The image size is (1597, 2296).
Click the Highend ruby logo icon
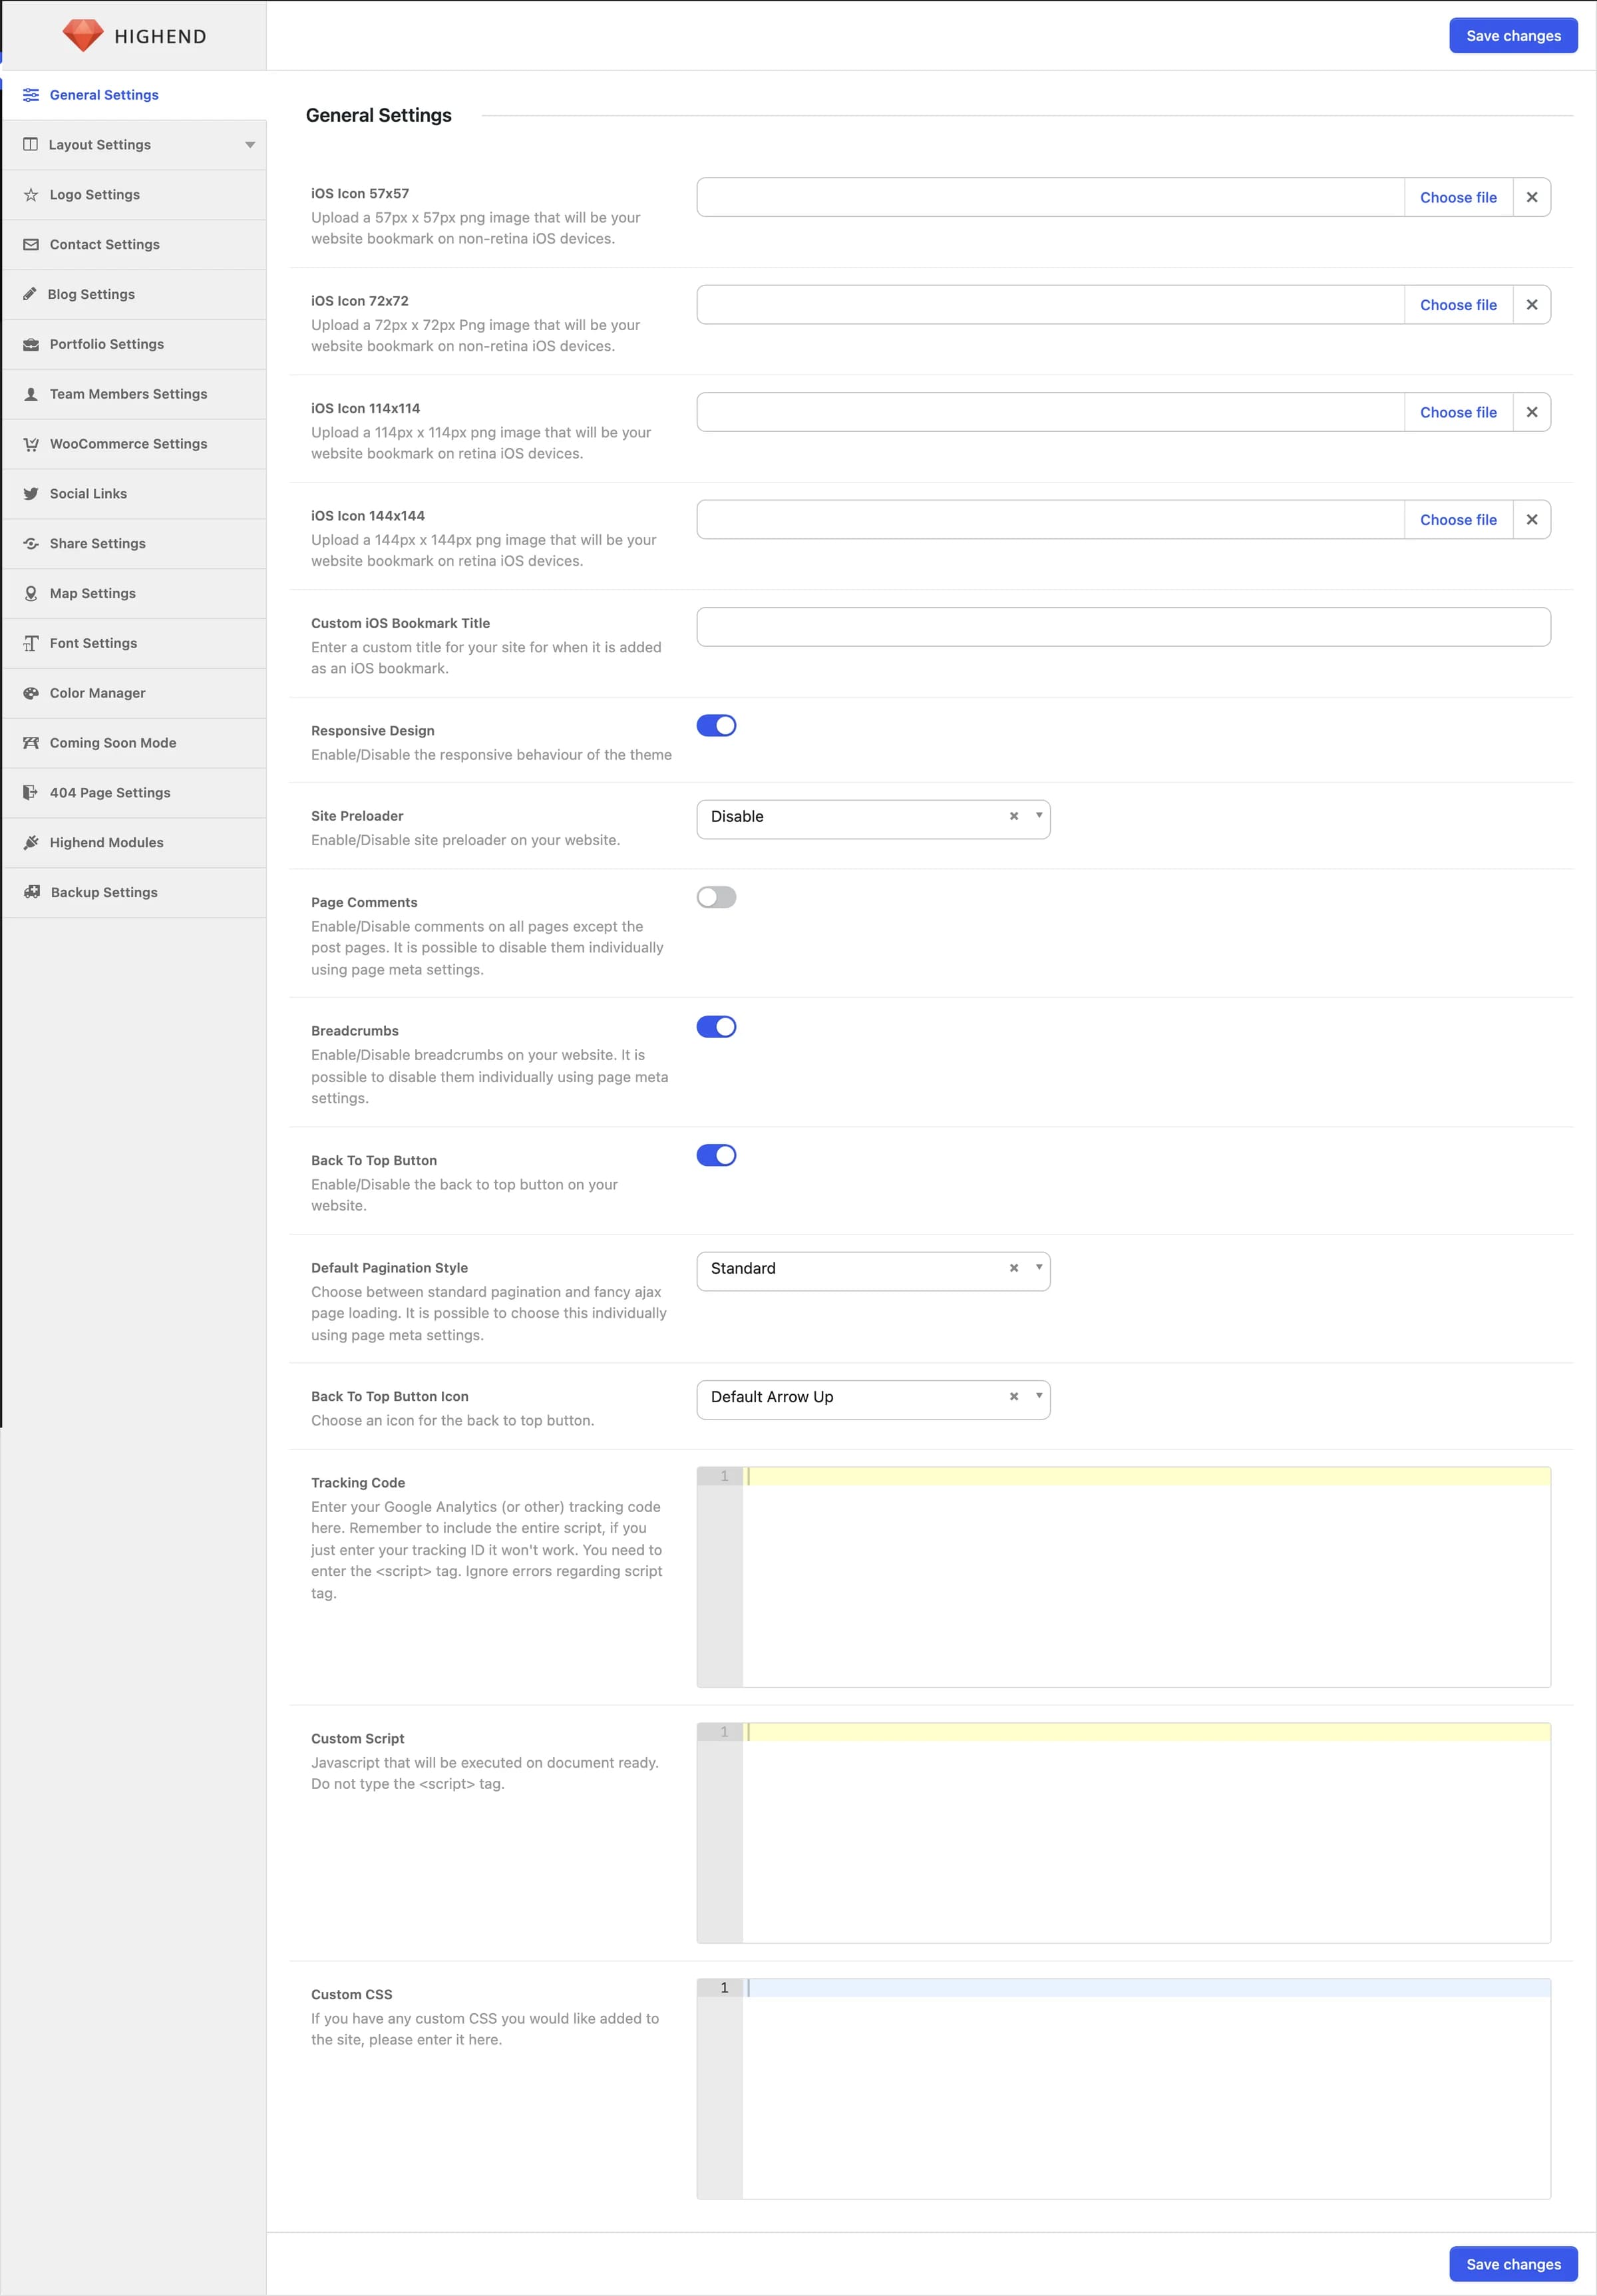[82, 35]
